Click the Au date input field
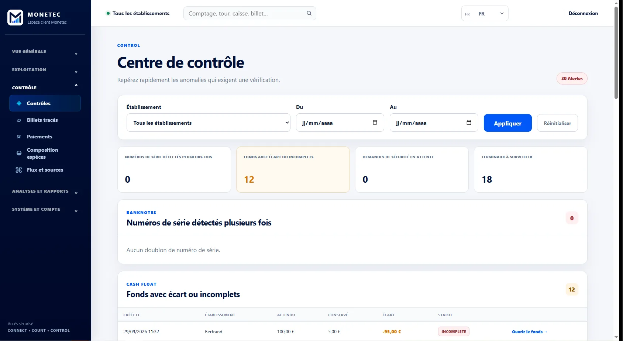623x341 pixels. (434, 123)
